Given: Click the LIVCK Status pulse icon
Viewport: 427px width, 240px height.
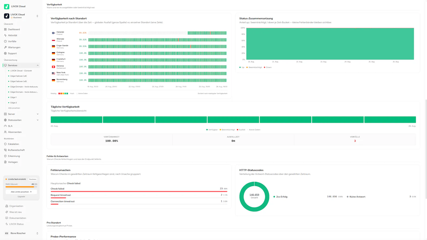Looking at the screenshot, I should click(x=7, y=224).
